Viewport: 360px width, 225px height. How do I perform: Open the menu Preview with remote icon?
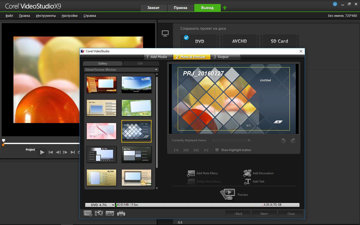227,194
